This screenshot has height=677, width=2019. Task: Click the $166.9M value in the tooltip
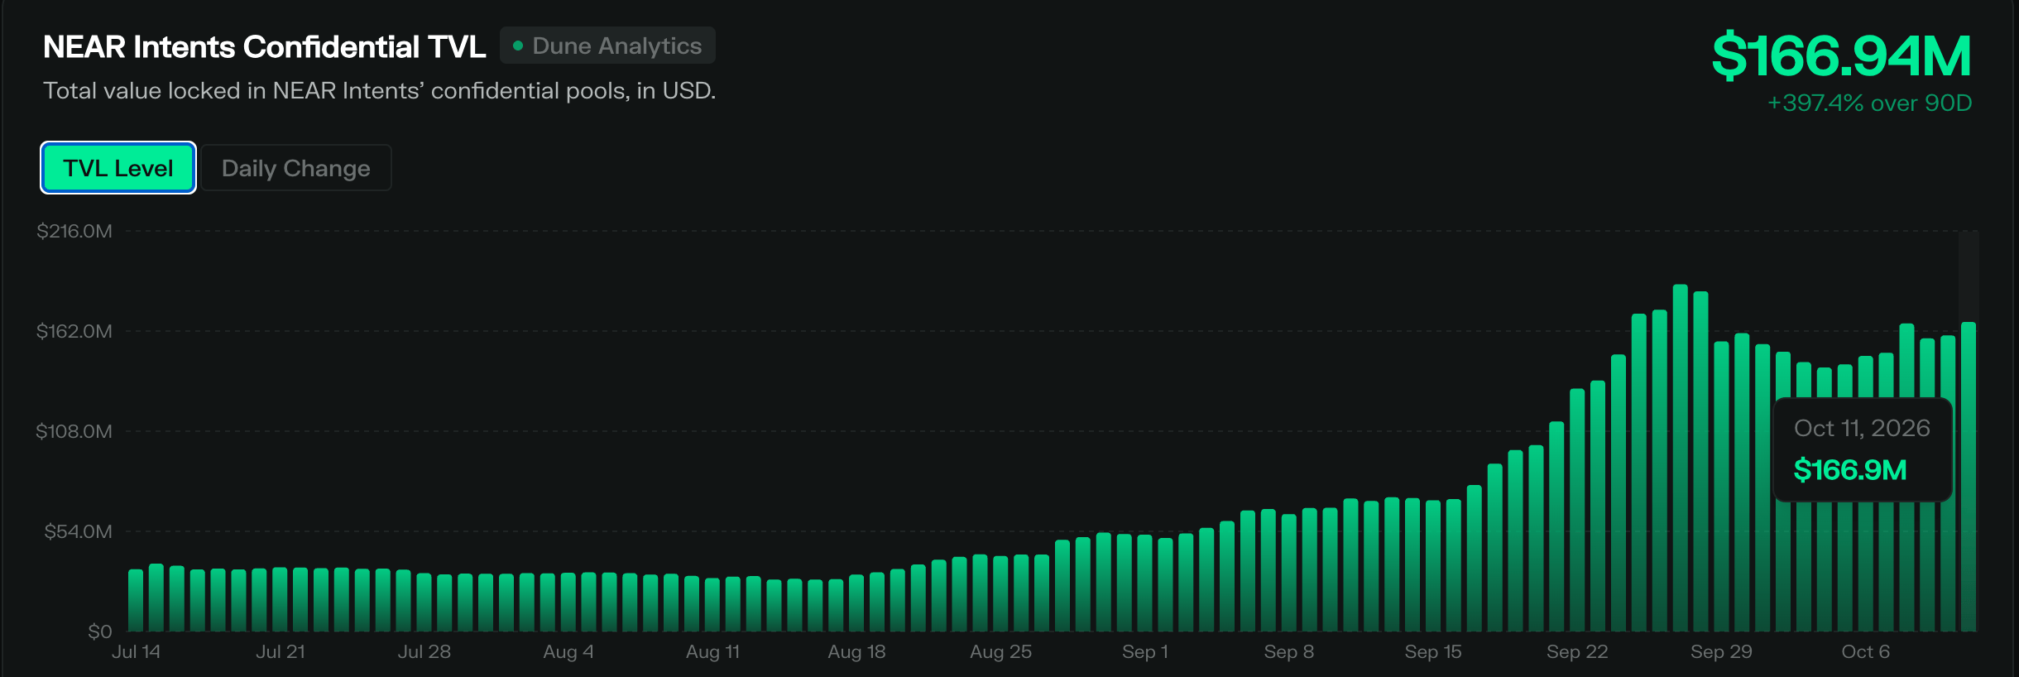(1850, 470)
